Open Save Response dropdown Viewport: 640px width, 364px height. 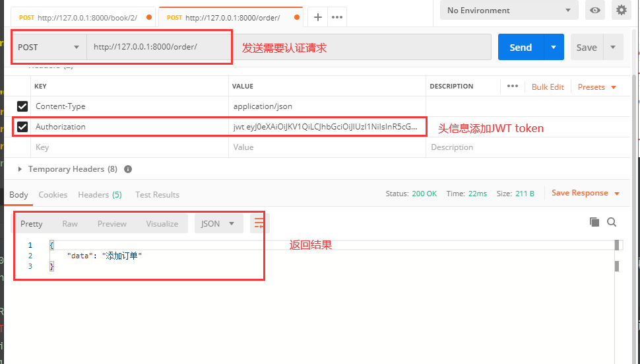pyautogui.click(x=585, y=193)
